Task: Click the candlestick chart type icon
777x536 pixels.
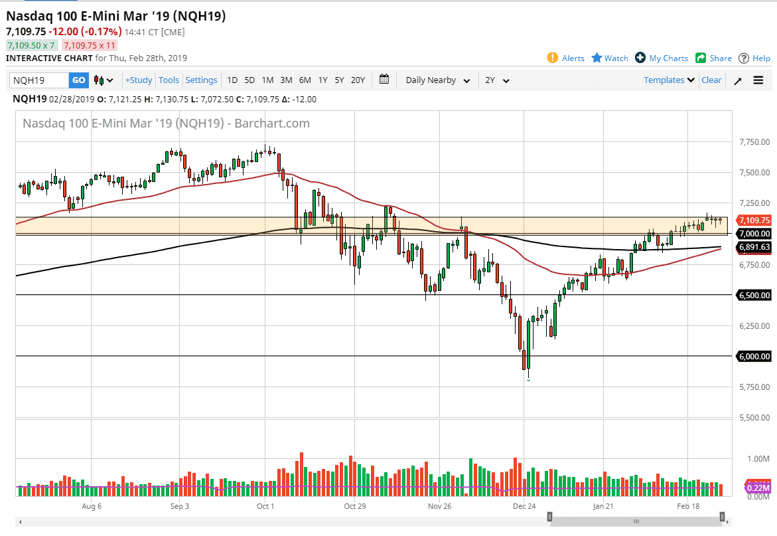Action: point(98,80)
